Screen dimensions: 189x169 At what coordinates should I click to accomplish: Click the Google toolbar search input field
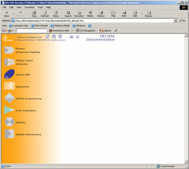32,31
